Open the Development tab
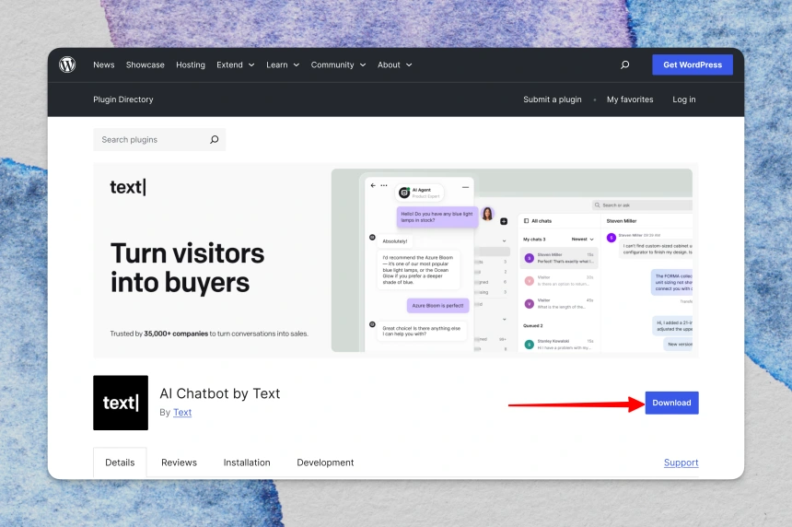The height and width of the screenshot is (527, 792). click(325, 463)
